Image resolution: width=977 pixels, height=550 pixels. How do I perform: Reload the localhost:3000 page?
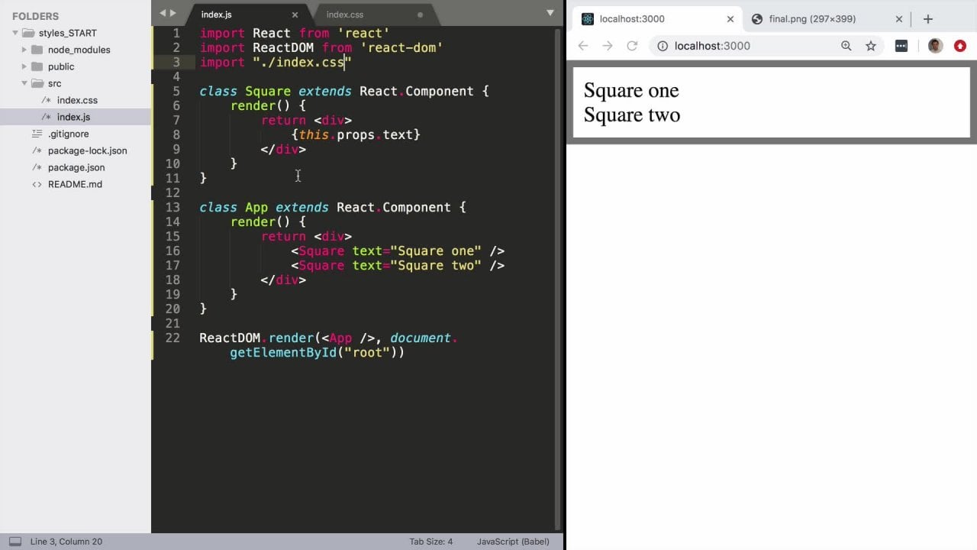click(632, 46)
